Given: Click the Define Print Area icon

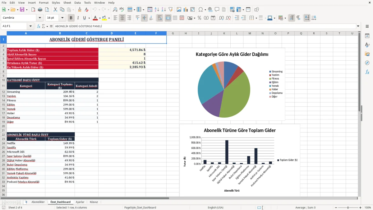Looking at the screenshot, I should 232,10.
